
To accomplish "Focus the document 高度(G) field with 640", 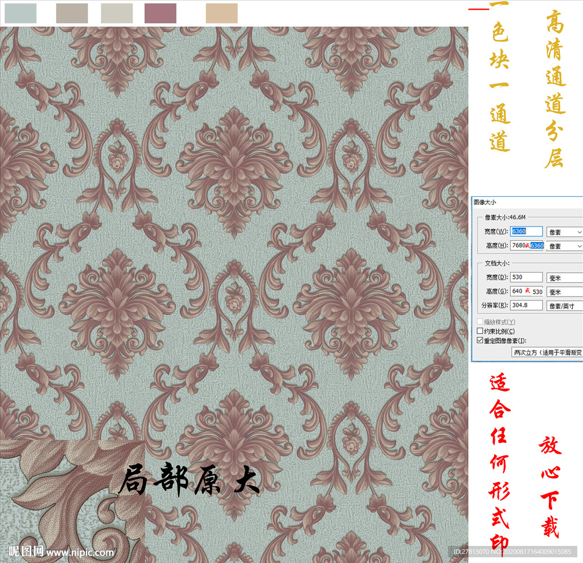I will tap(526, 291).
